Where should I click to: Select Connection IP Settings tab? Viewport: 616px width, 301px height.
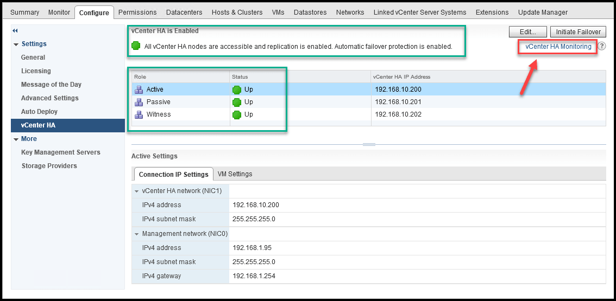[x=174, y=174]
